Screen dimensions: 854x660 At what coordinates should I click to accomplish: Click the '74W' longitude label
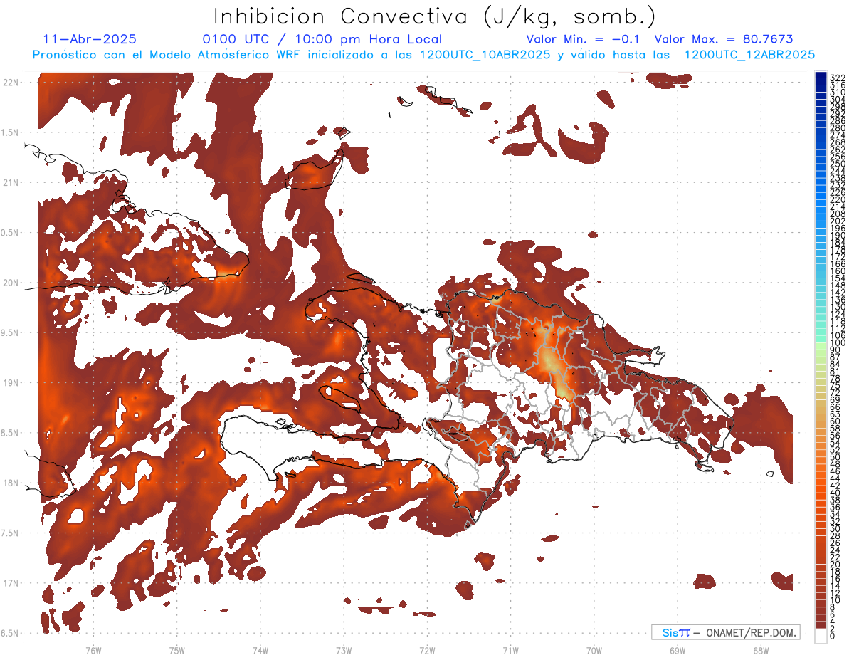260,650
